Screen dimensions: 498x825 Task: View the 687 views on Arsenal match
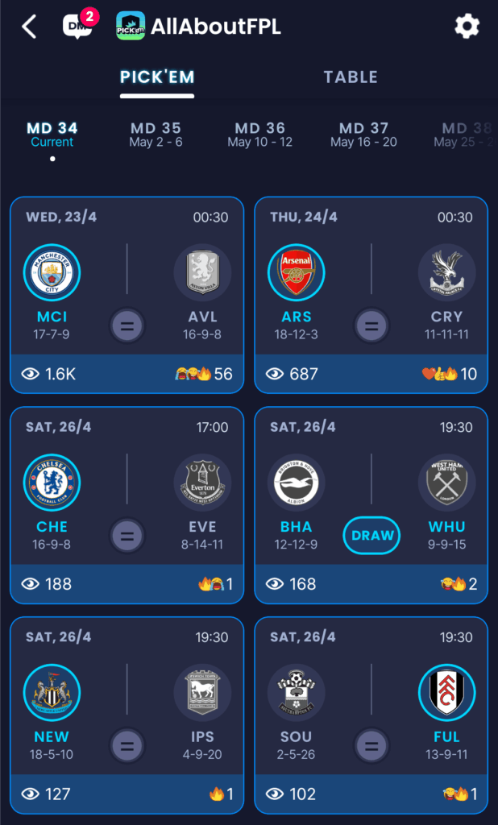293,374
